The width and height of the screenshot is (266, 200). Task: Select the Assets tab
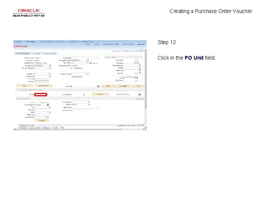[55, 128]
